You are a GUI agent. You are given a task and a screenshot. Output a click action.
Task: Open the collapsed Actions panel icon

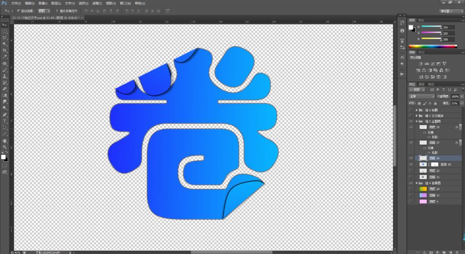[402, 74]
